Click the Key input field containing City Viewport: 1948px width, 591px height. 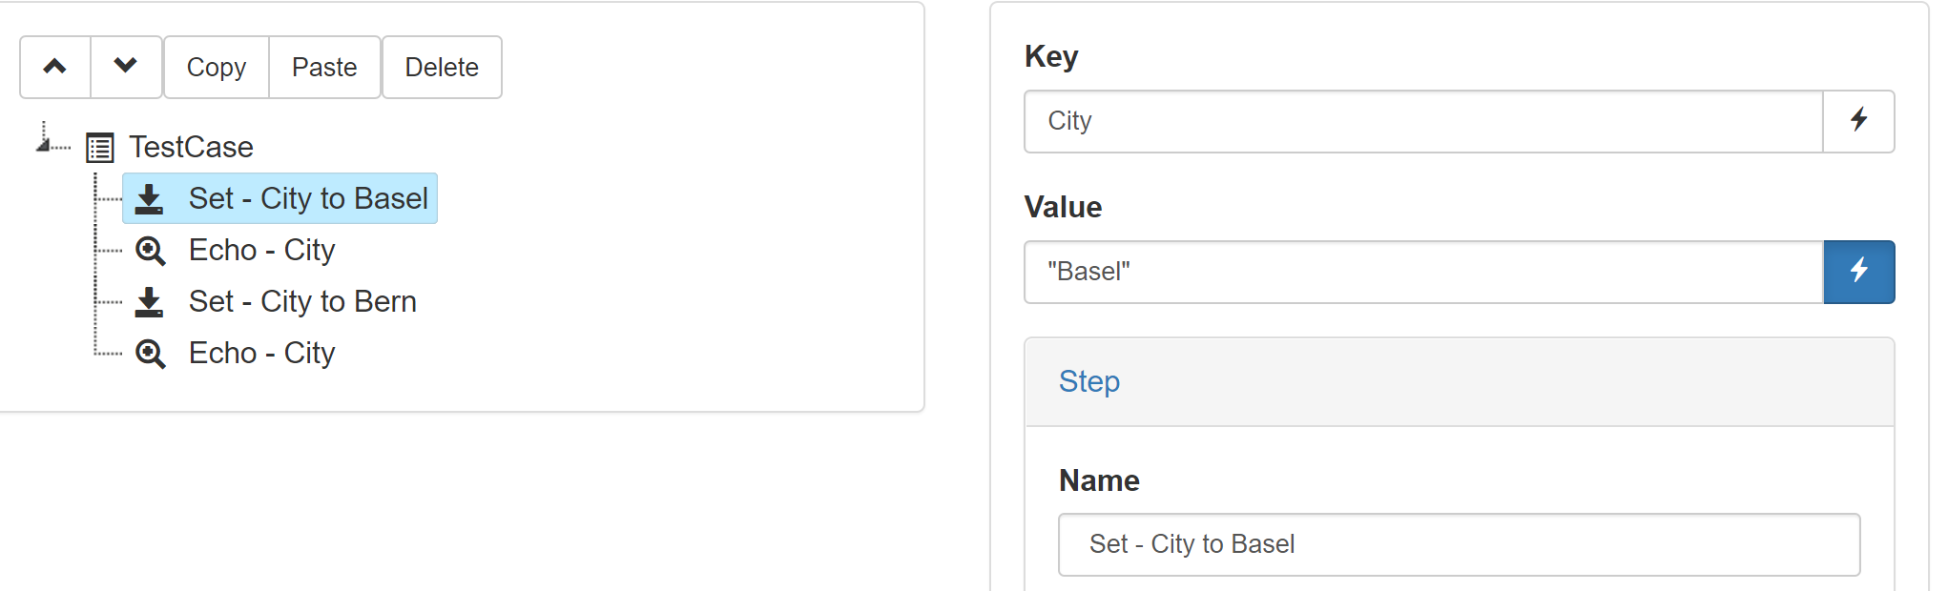(x=1423, y=121)
